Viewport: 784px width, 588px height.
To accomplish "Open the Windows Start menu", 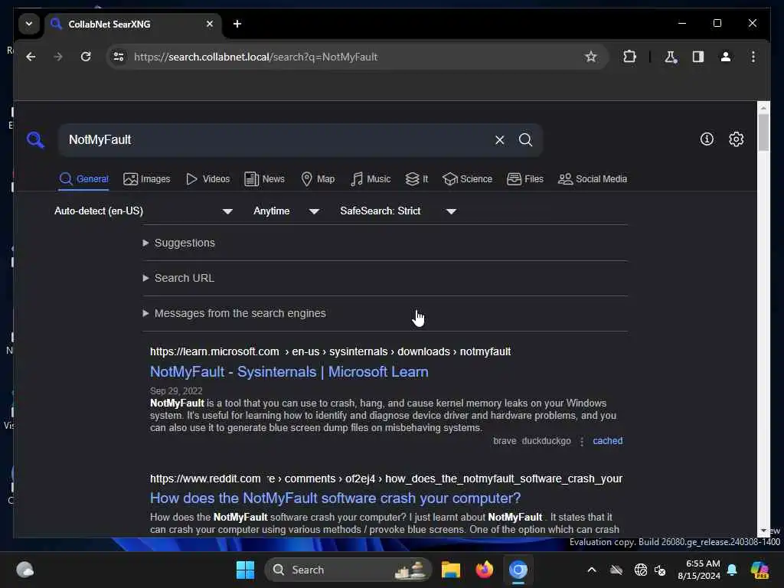I will 245,570.
